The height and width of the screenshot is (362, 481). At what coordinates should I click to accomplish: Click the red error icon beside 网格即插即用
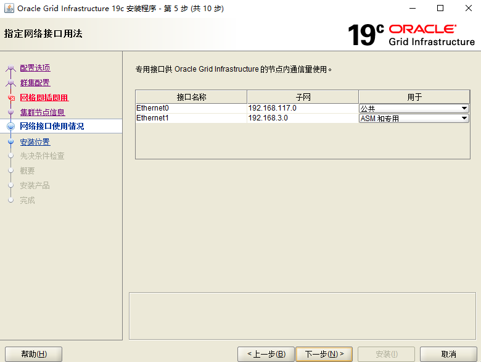pos(10,98)
